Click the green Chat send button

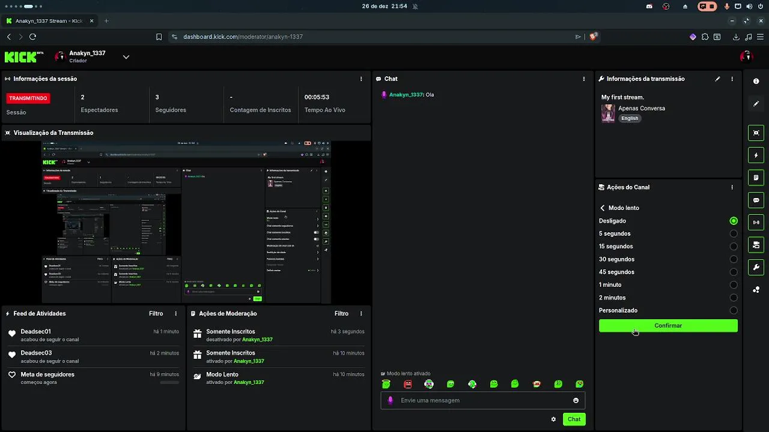[x=574, y=419]
